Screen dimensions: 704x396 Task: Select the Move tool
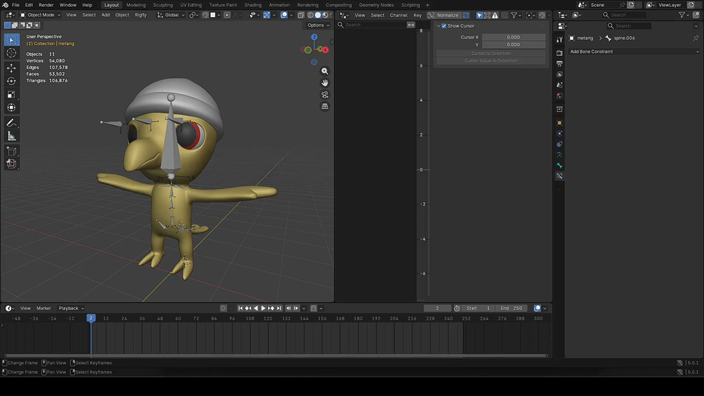11,68
